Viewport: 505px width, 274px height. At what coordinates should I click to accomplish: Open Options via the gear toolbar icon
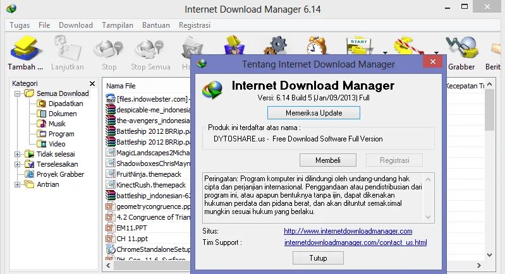[x=276, y=45]
